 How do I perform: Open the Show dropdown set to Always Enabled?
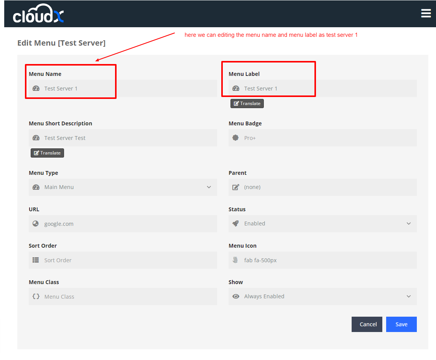pyautogui.click(x=322, y=296)
